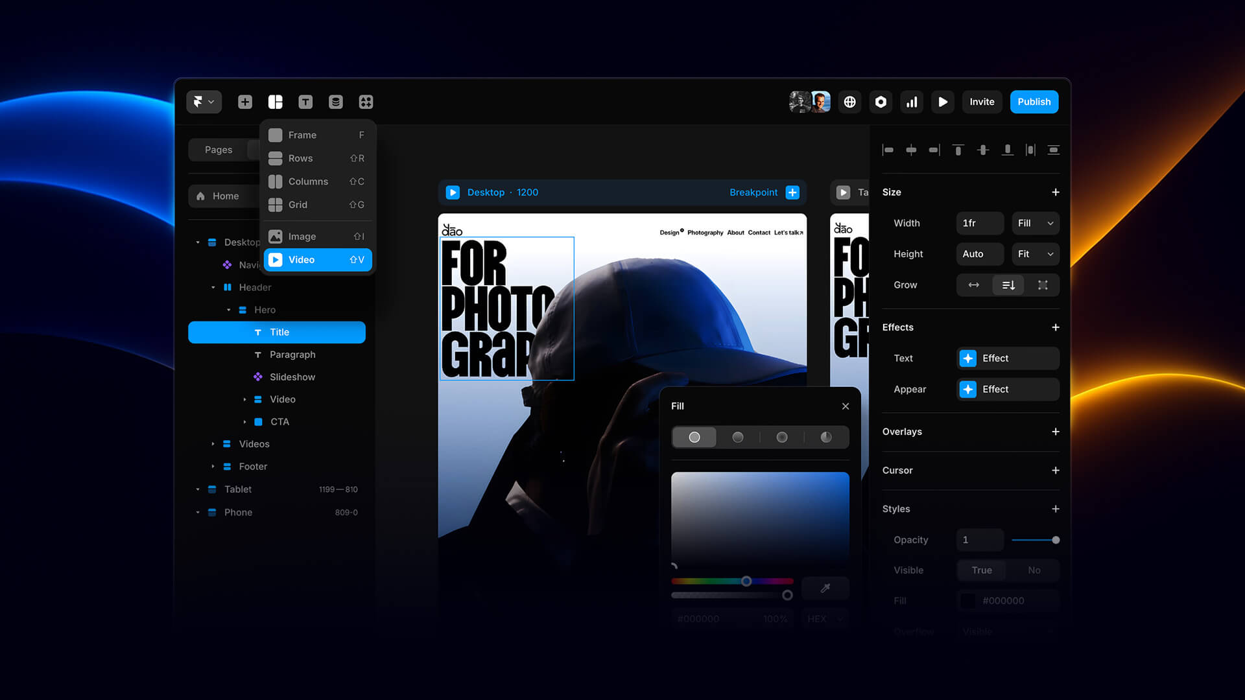Viewport: 1245px width, 700px height.
Task: Collapse the Desktop layer tree
Action: click(198, 242)
